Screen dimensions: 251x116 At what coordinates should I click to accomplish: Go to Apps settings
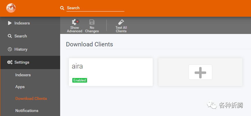20,87
